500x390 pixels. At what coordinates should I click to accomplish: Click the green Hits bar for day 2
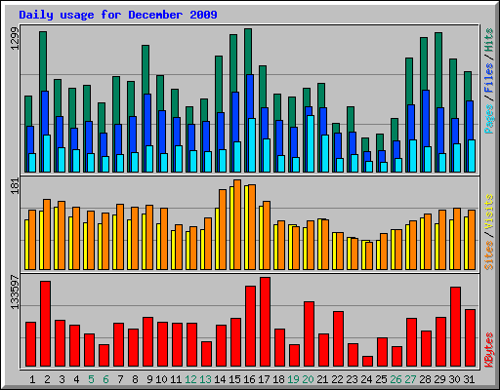(43, 61)
